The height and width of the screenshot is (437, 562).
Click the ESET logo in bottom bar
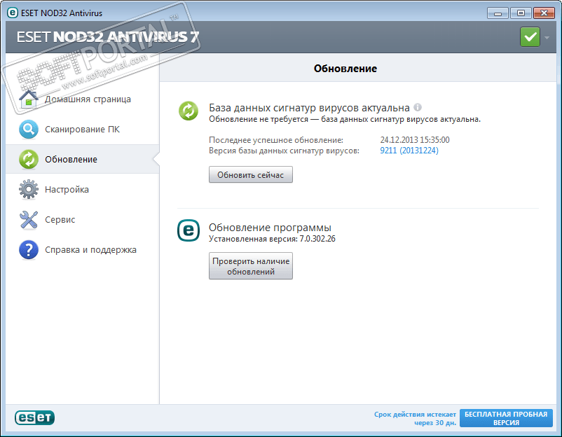tap(35, 417)
